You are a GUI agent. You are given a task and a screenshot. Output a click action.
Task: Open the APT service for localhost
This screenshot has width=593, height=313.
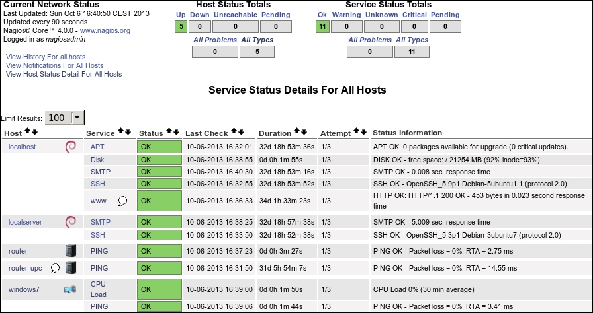point(97,147)
